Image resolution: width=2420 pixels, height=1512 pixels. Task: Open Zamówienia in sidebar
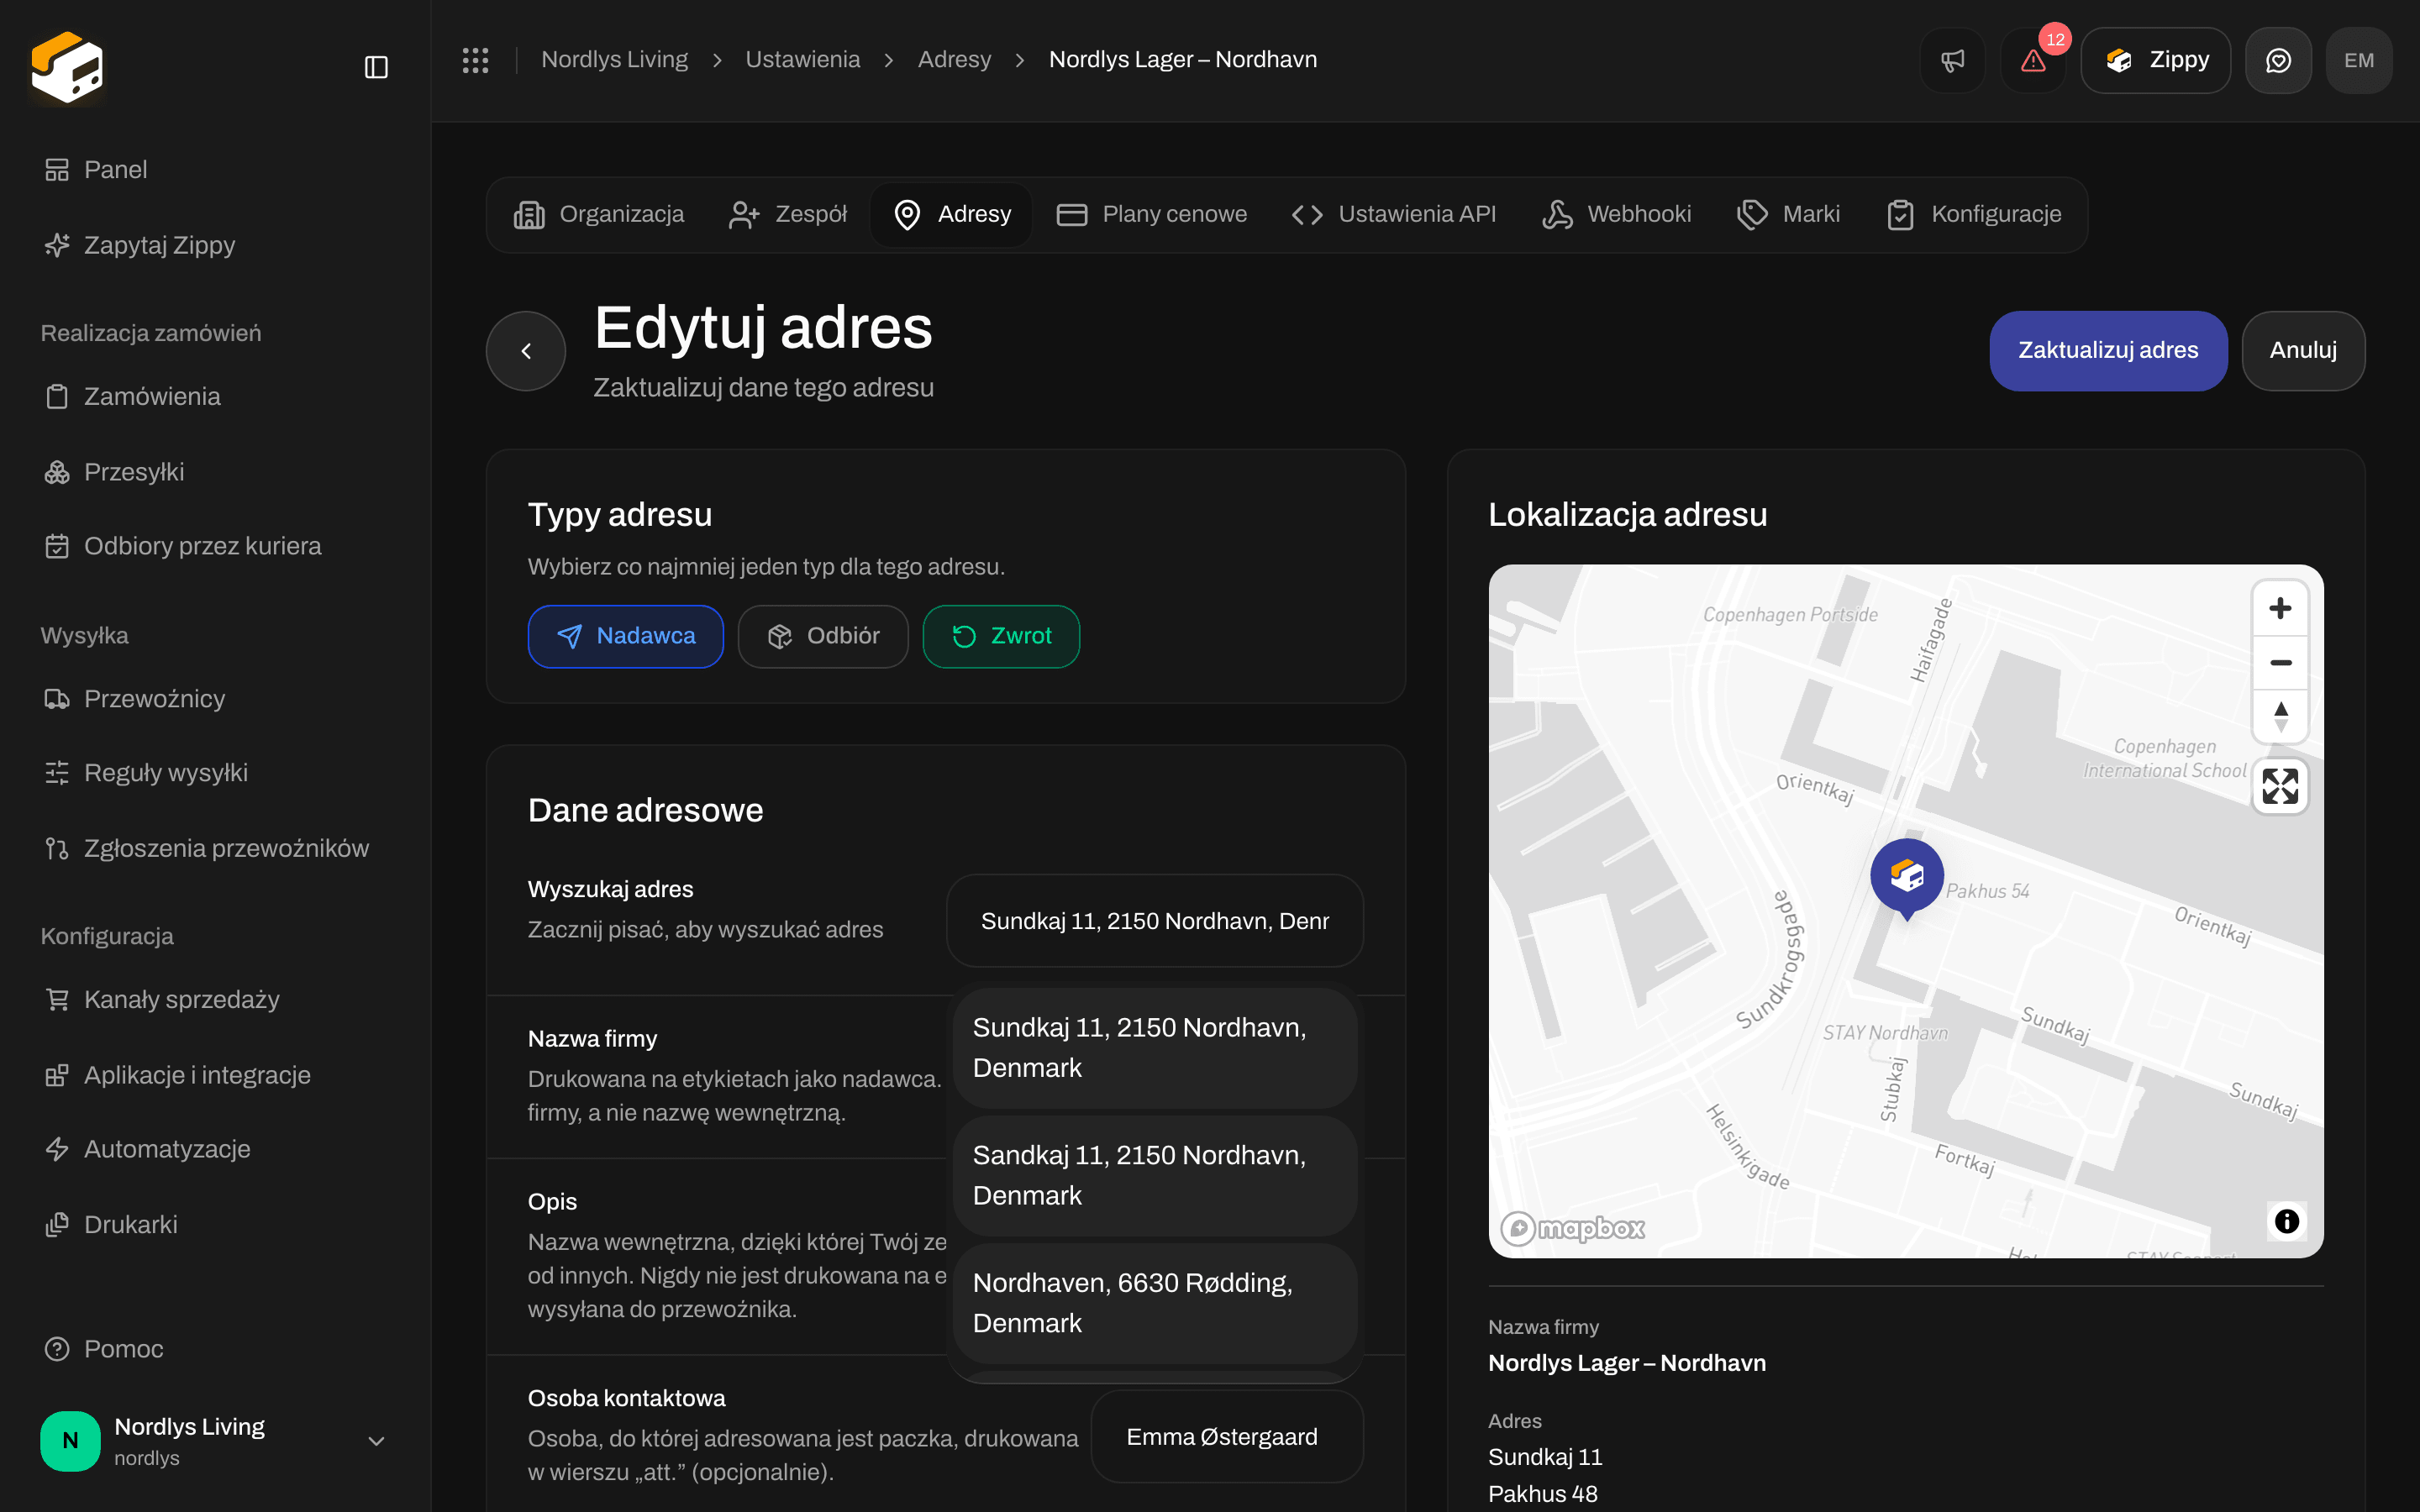point(152,397)
